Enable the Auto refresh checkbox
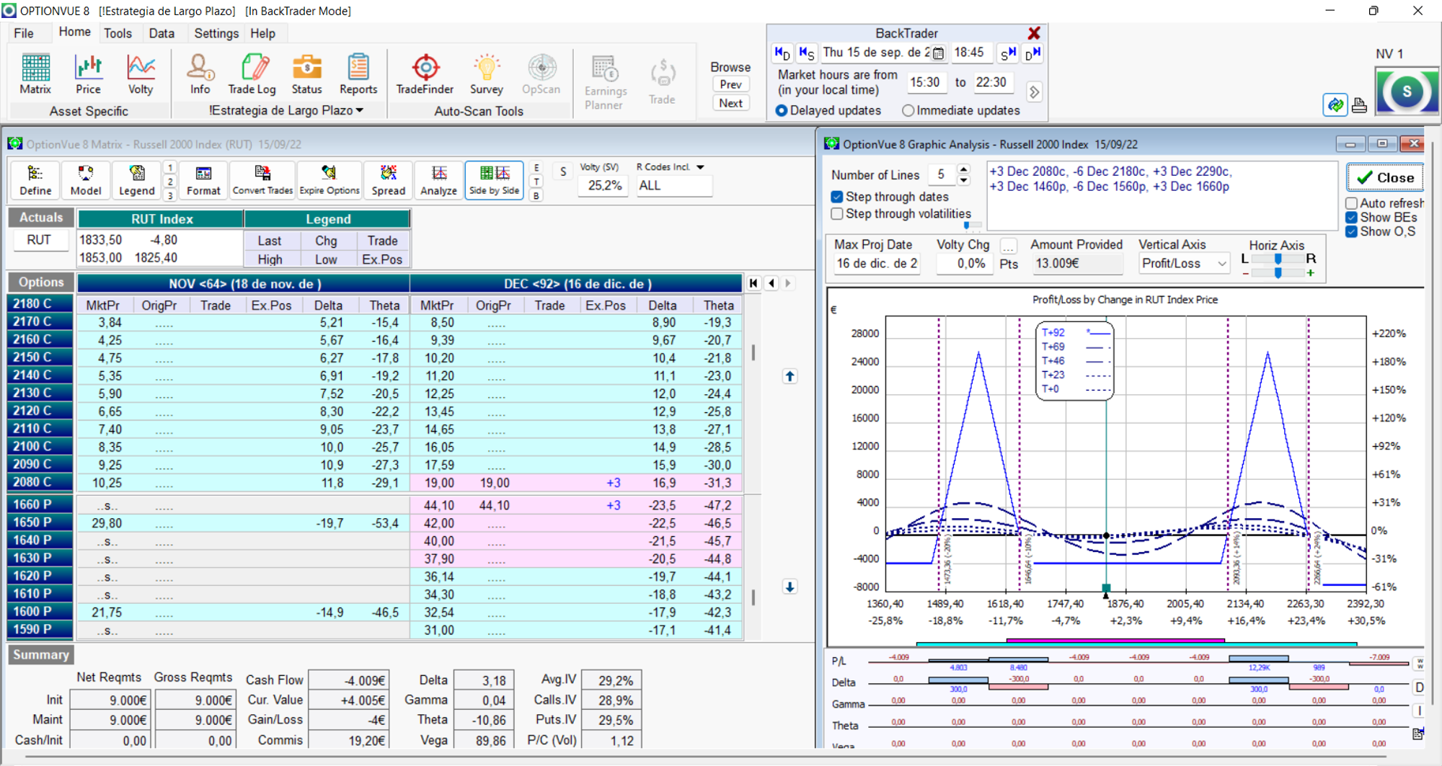The width and height of the screenshot is (1442, 766). (x=1352, y=203)
